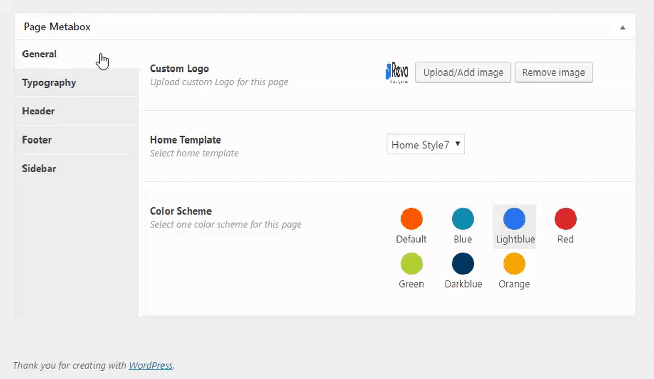Select the Blue color scheme circle
Image resolution: width=654 pixels, height=379 pixels.
(x=463, y=219)
